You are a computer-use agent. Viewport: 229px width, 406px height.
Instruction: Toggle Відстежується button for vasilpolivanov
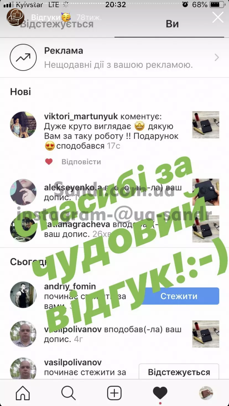(x=179, y=372)
